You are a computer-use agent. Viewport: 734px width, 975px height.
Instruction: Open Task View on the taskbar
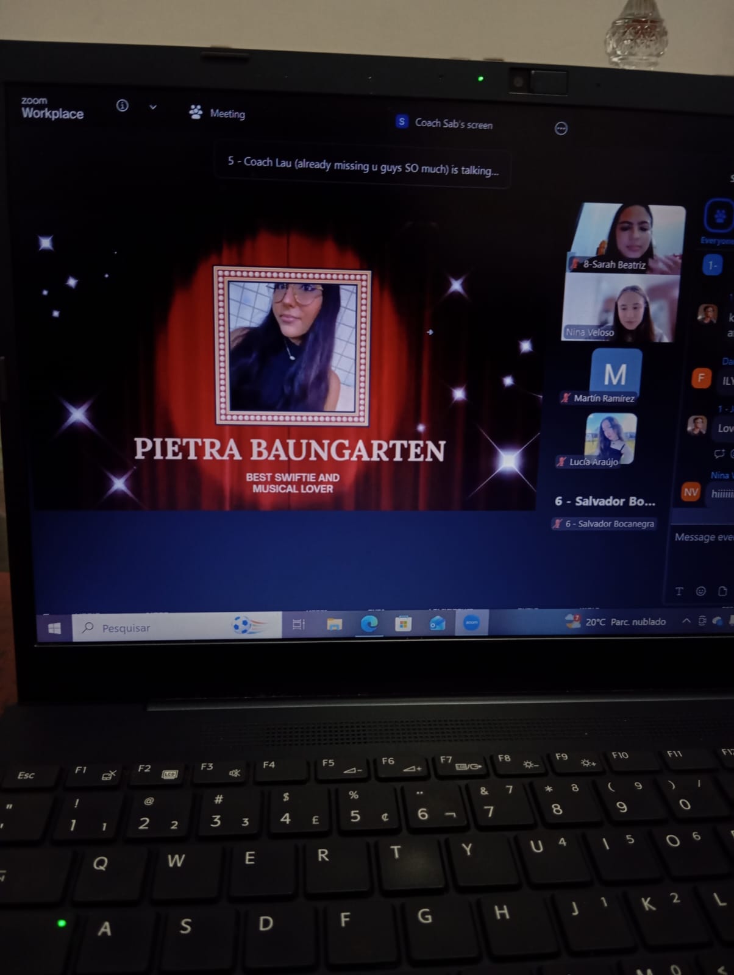coord(299,625)
